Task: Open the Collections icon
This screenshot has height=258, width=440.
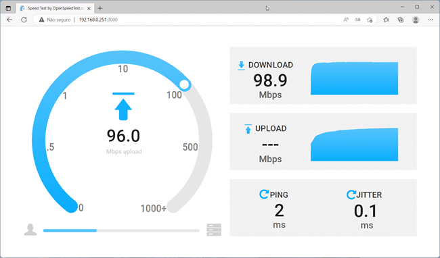Action: [401, 20]
